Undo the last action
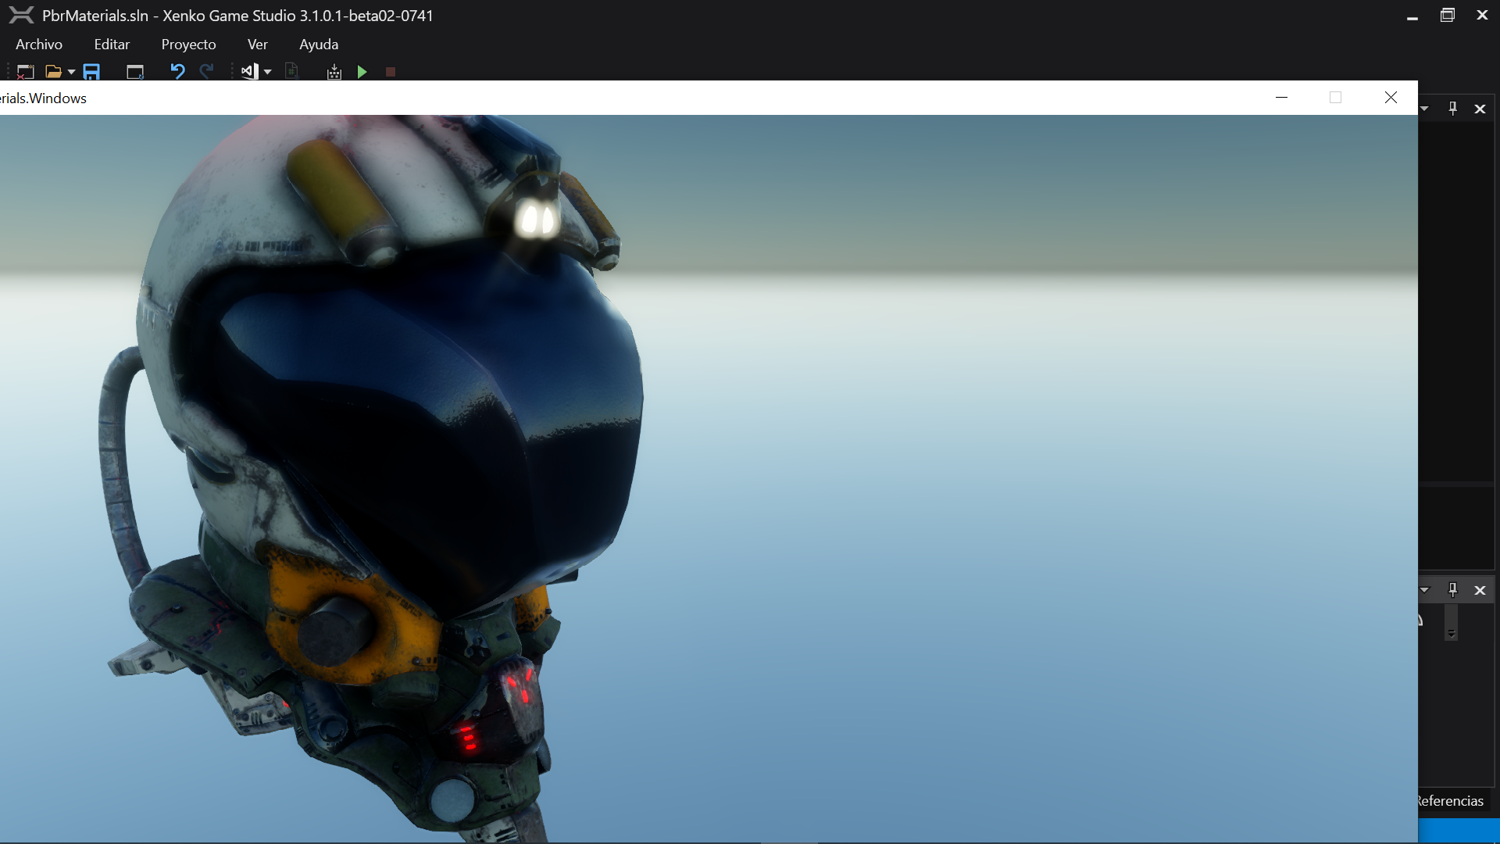Screen dimensions: 1500x844 [177, 72]
